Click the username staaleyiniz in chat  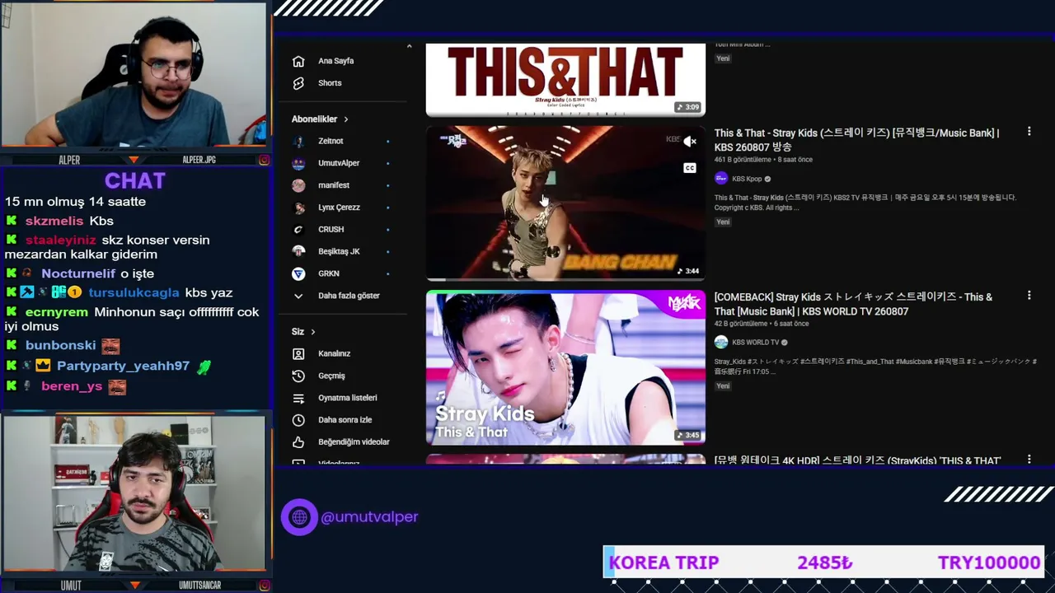(x=60, y=240)
